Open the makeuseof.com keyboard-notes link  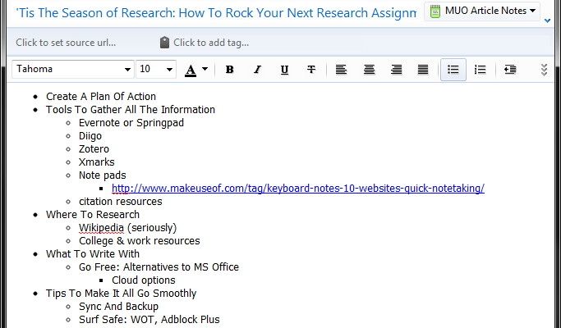click(298, 189)
